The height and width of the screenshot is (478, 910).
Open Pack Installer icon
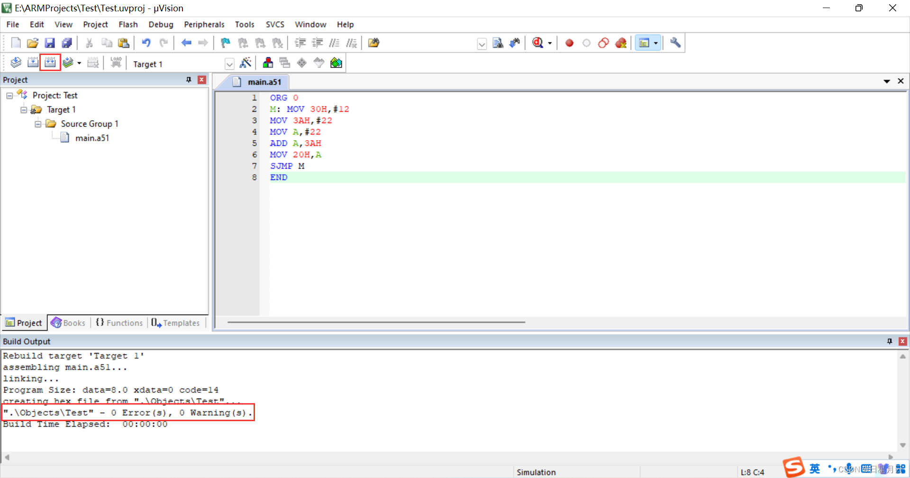[336, 63]
